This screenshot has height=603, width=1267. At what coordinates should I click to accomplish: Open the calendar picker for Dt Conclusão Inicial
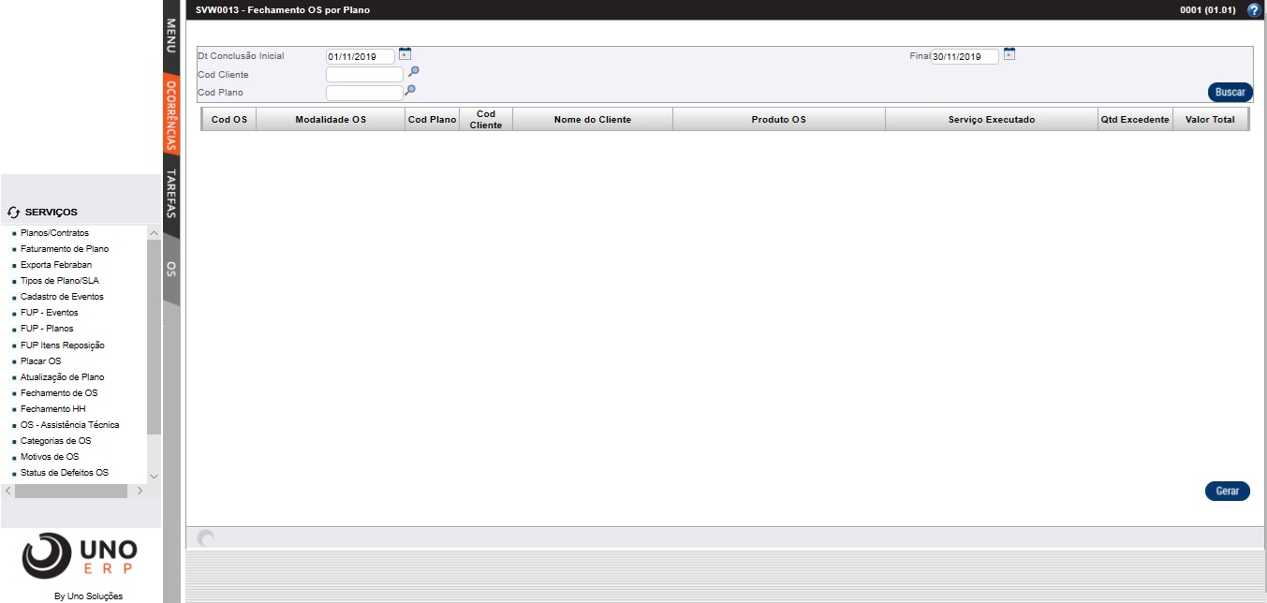click(x=404, y=54)
